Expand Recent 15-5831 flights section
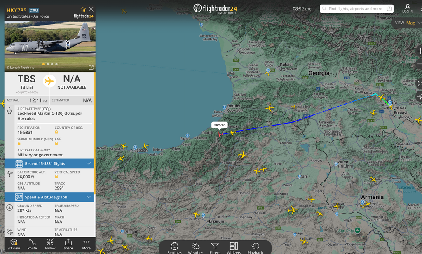The height and width of the screenshot is (254, 422). tap(49, 163)
